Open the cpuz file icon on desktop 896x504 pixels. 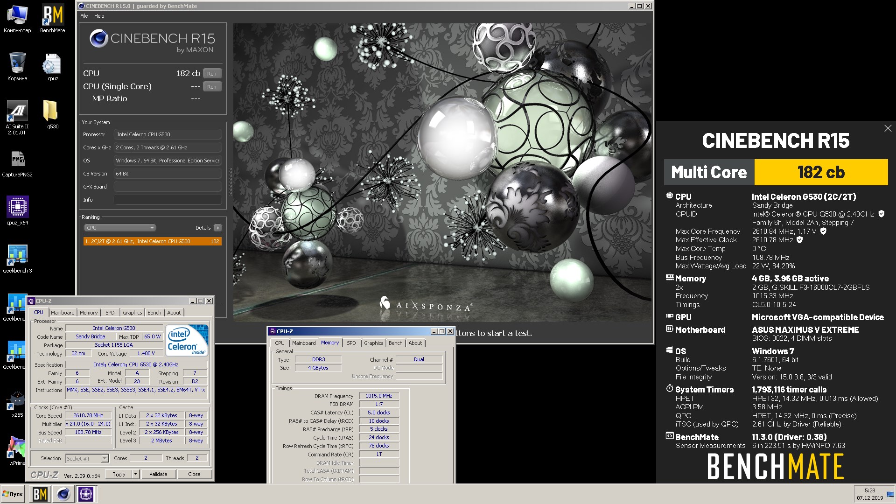tap(52, 66)
